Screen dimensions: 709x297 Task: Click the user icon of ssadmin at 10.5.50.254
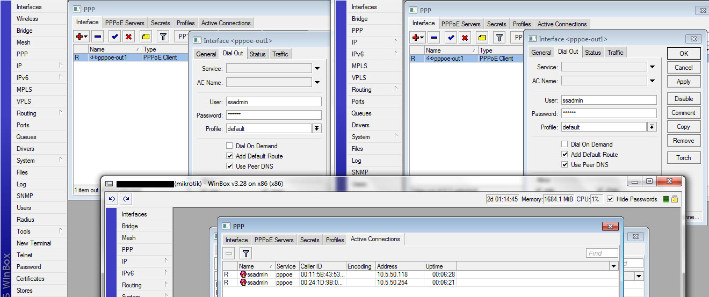click(x=243, y=282)
